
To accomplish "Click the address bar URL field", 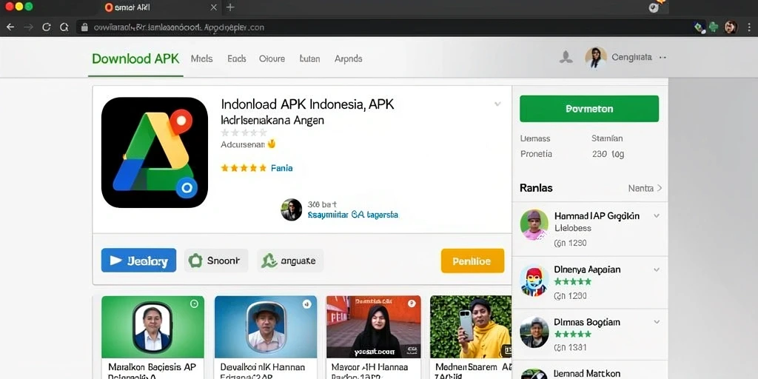I will (x=382, y=27).
